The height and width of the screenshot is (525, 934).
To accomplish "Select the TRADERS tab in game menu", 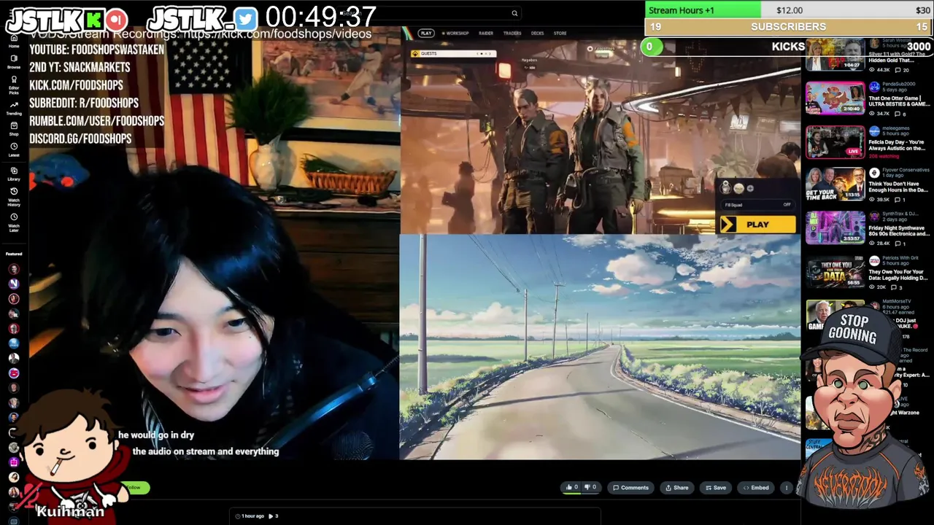I will click(x=512, y=33).
